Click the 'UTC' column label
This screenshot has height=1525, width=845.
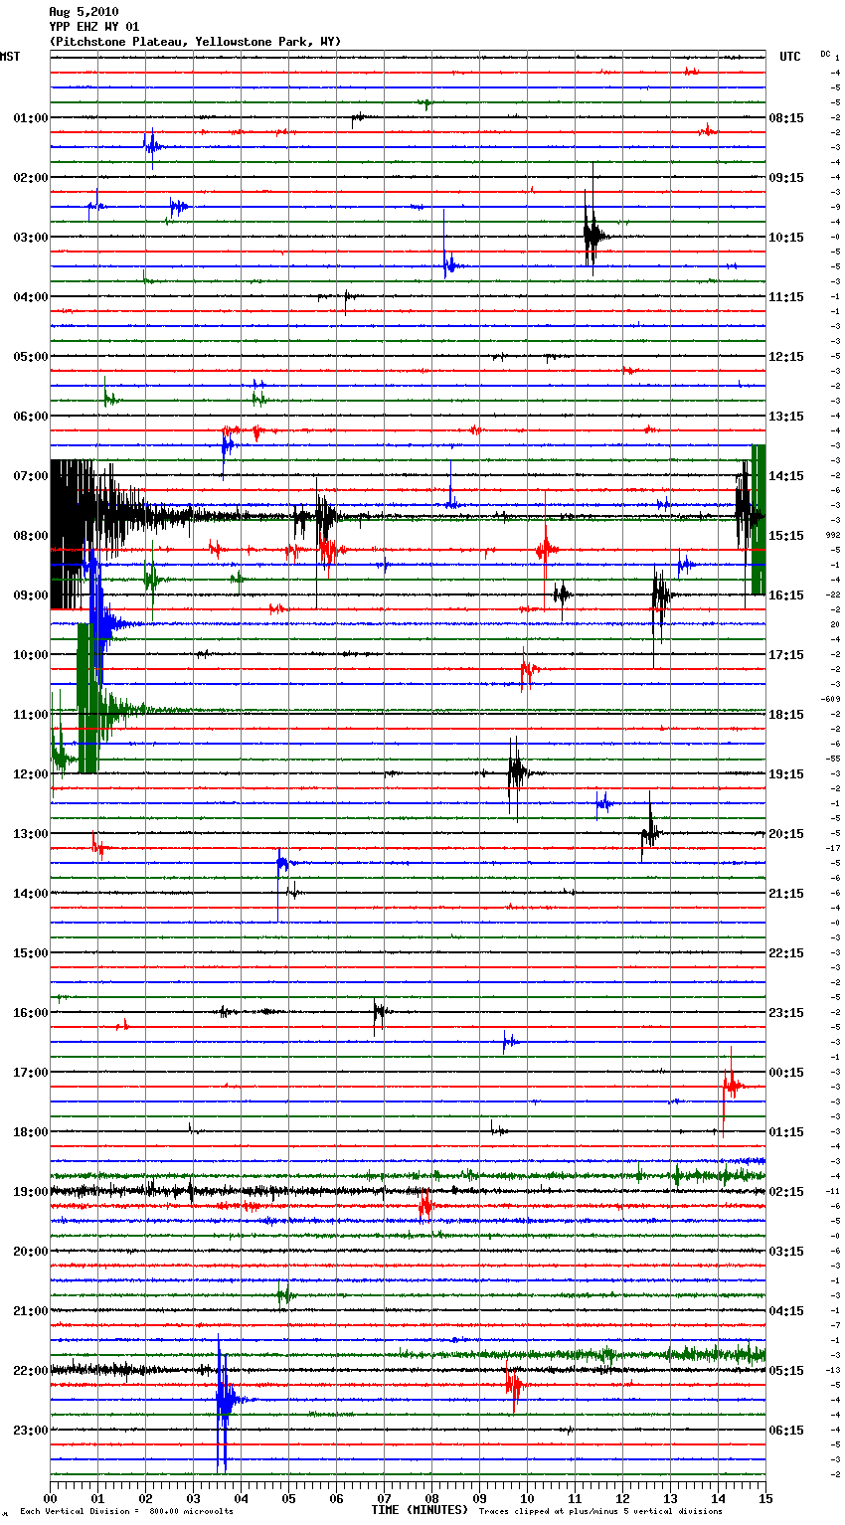point(790,57)
